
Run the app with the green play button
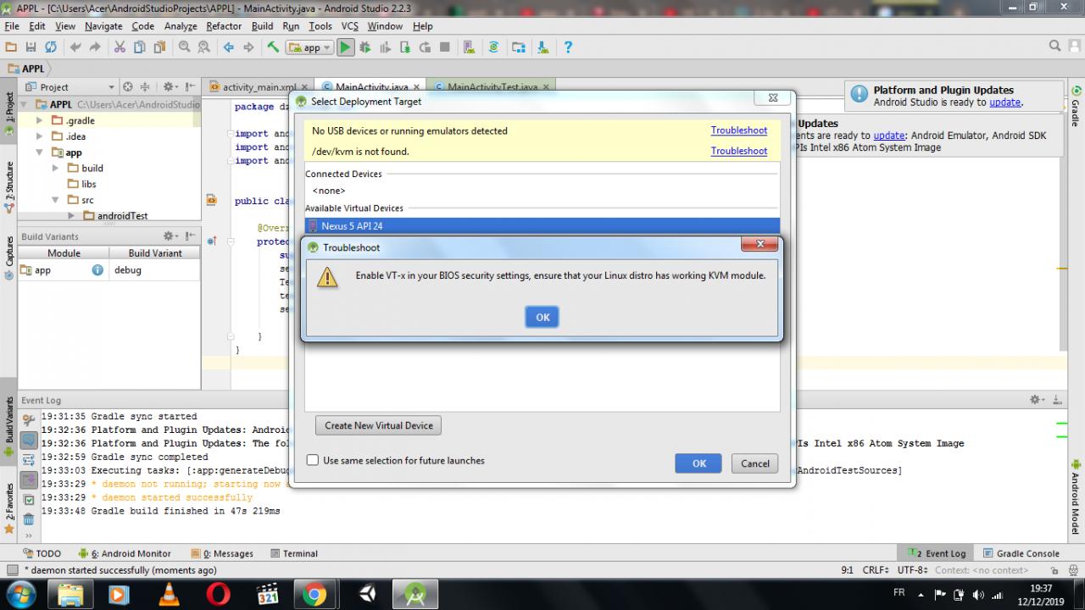click(x=345, y=47)
